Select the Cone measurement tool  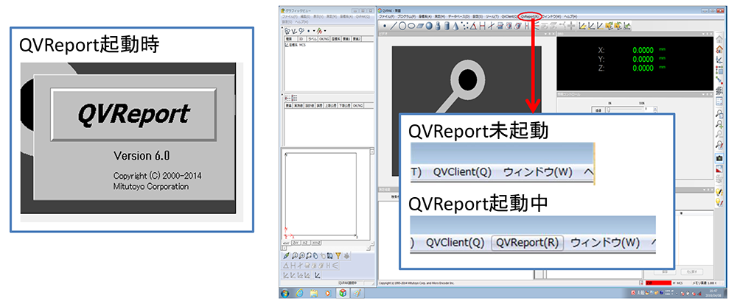[455, 26]
